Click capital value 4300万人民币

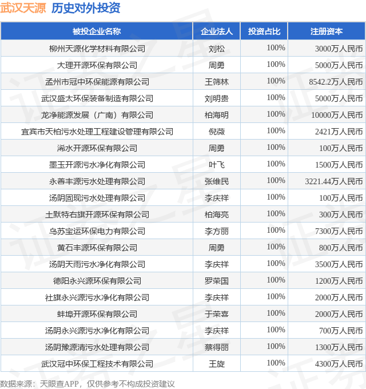pyautogui.click(x=339, y=364)
